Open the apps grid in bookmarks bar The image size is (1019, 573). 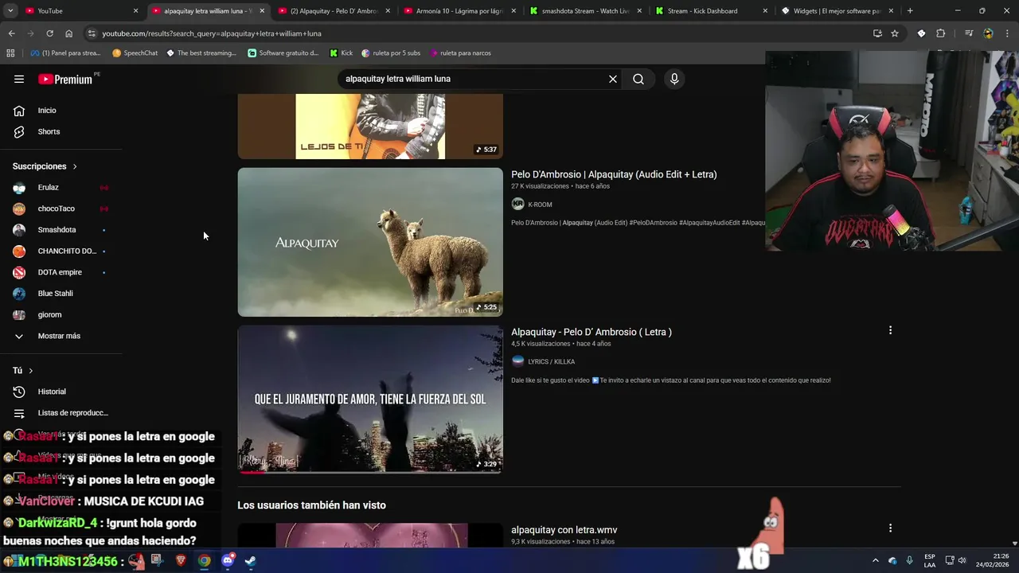click(x=10, y=53)
